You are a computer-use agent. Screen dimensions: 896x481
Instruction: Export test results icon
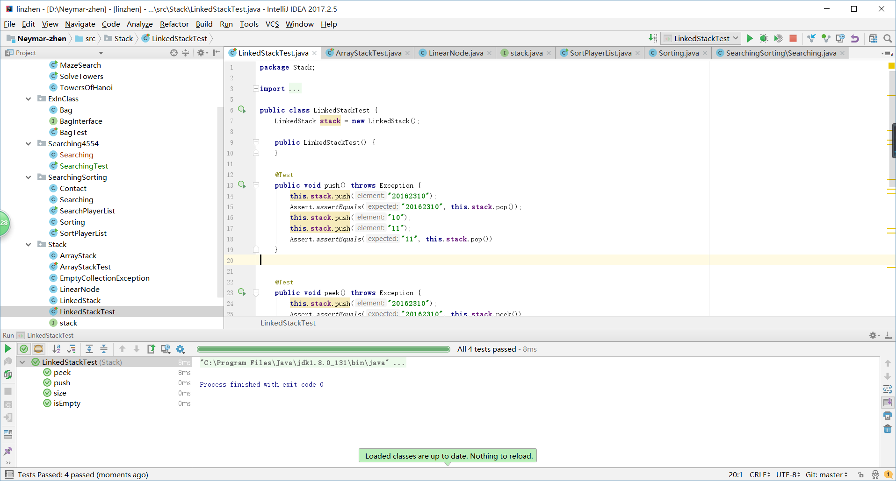tap(151, 349)
